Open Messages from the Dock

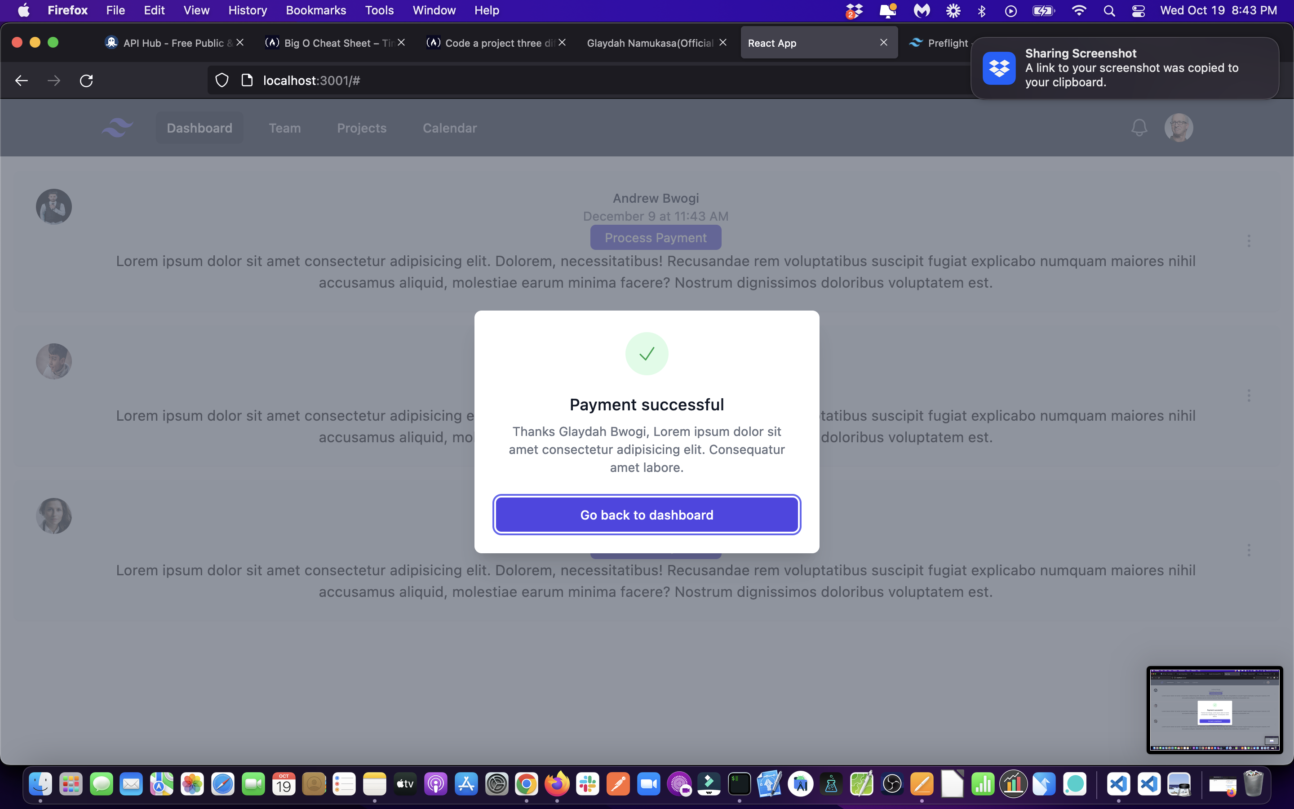pos(101,784)
